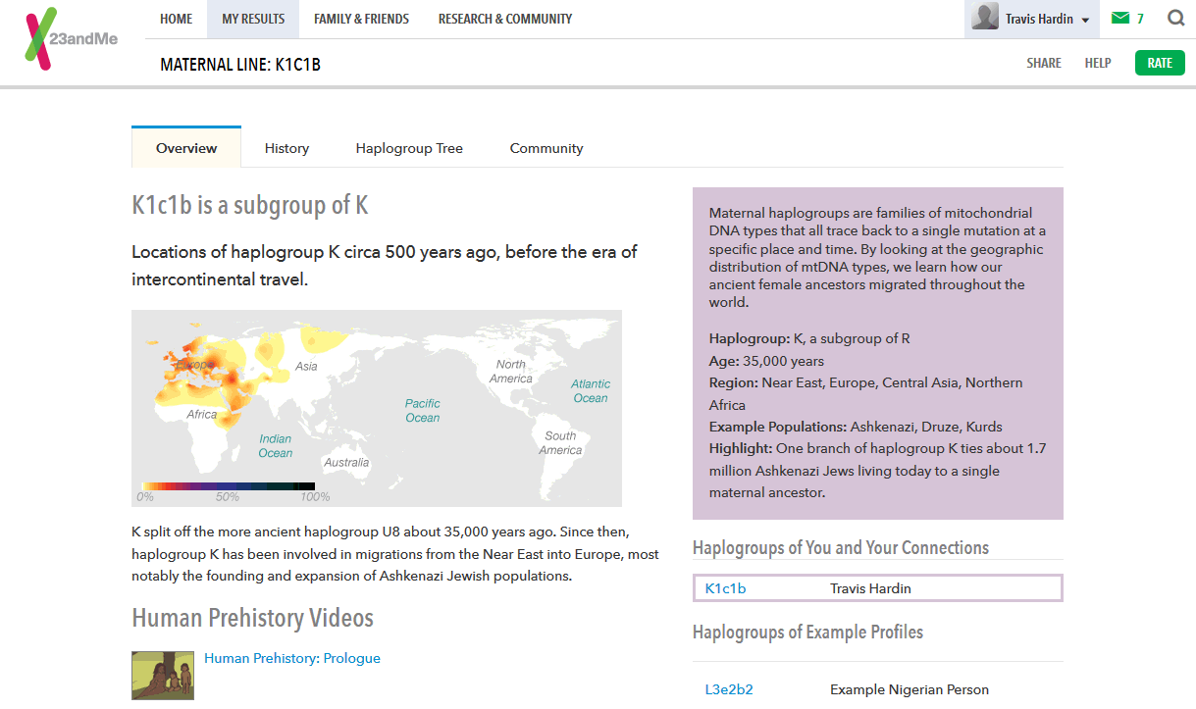Click the Share link
Screen dimensions: 1196x709
click(x=1044, y=63)
